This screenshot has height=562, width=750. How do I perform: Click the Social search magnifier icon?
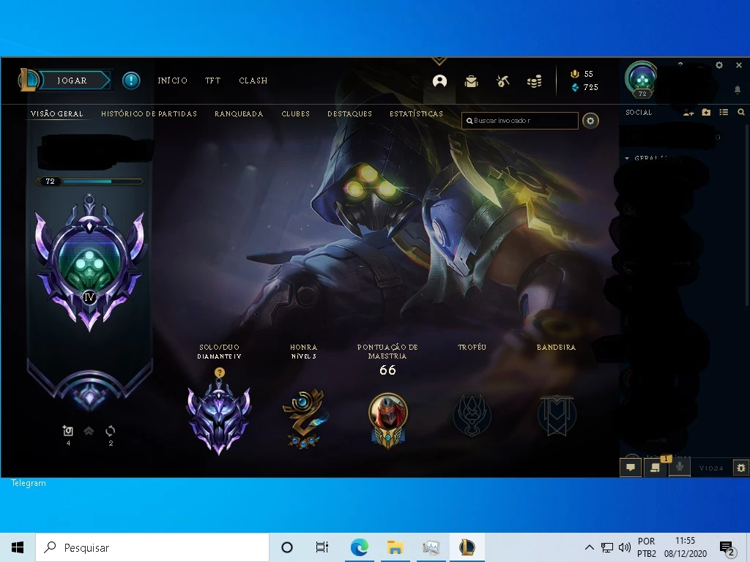741,112
